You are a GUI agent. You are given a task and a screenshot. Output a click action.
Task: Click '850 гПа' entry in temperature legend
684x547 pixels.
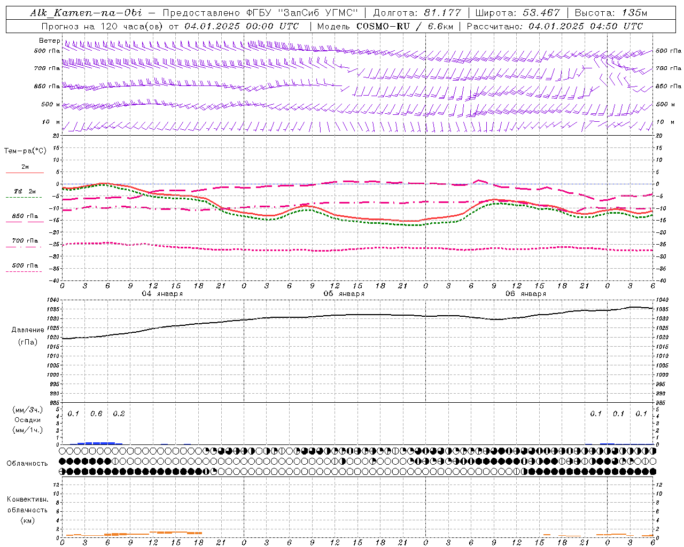click(x=25, y=216)
